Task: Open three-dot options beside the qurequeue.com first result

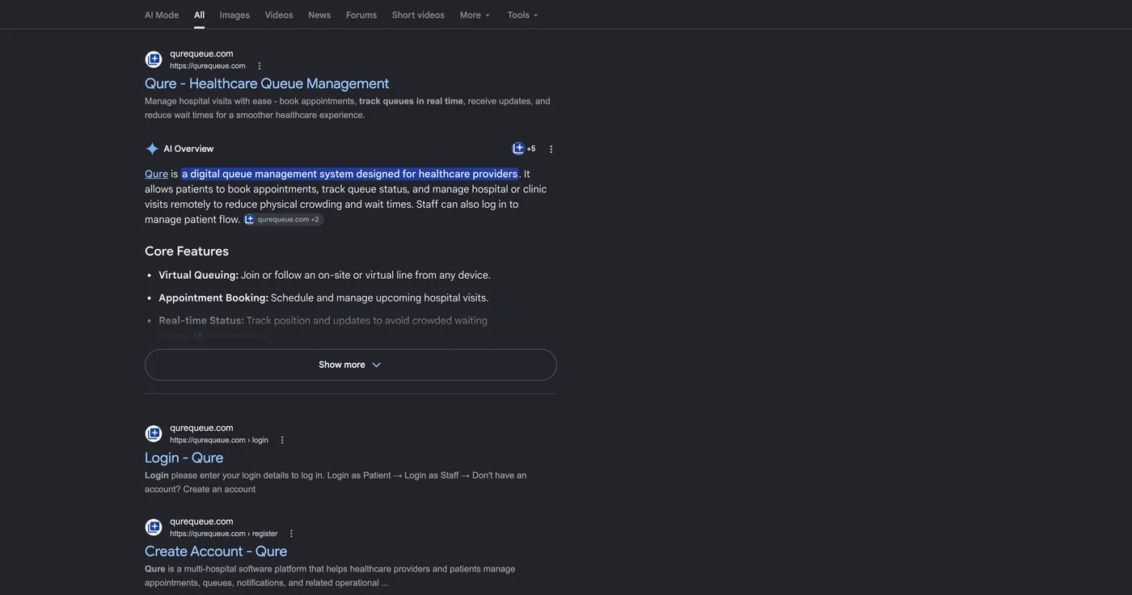Action: [260, 66]
